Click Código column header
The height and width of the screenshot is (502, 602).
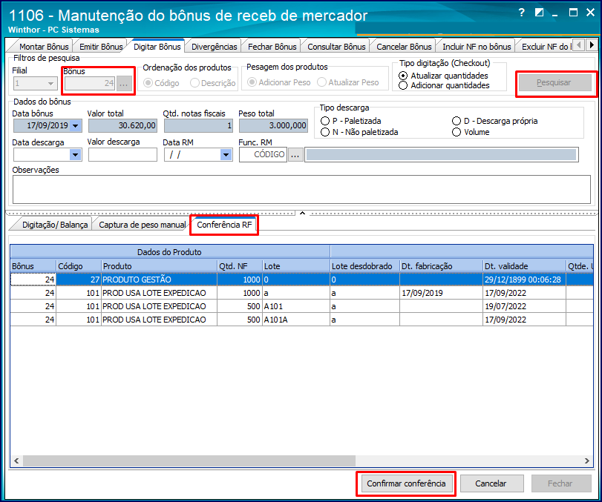pyautogui.click(x=79, y=266)
